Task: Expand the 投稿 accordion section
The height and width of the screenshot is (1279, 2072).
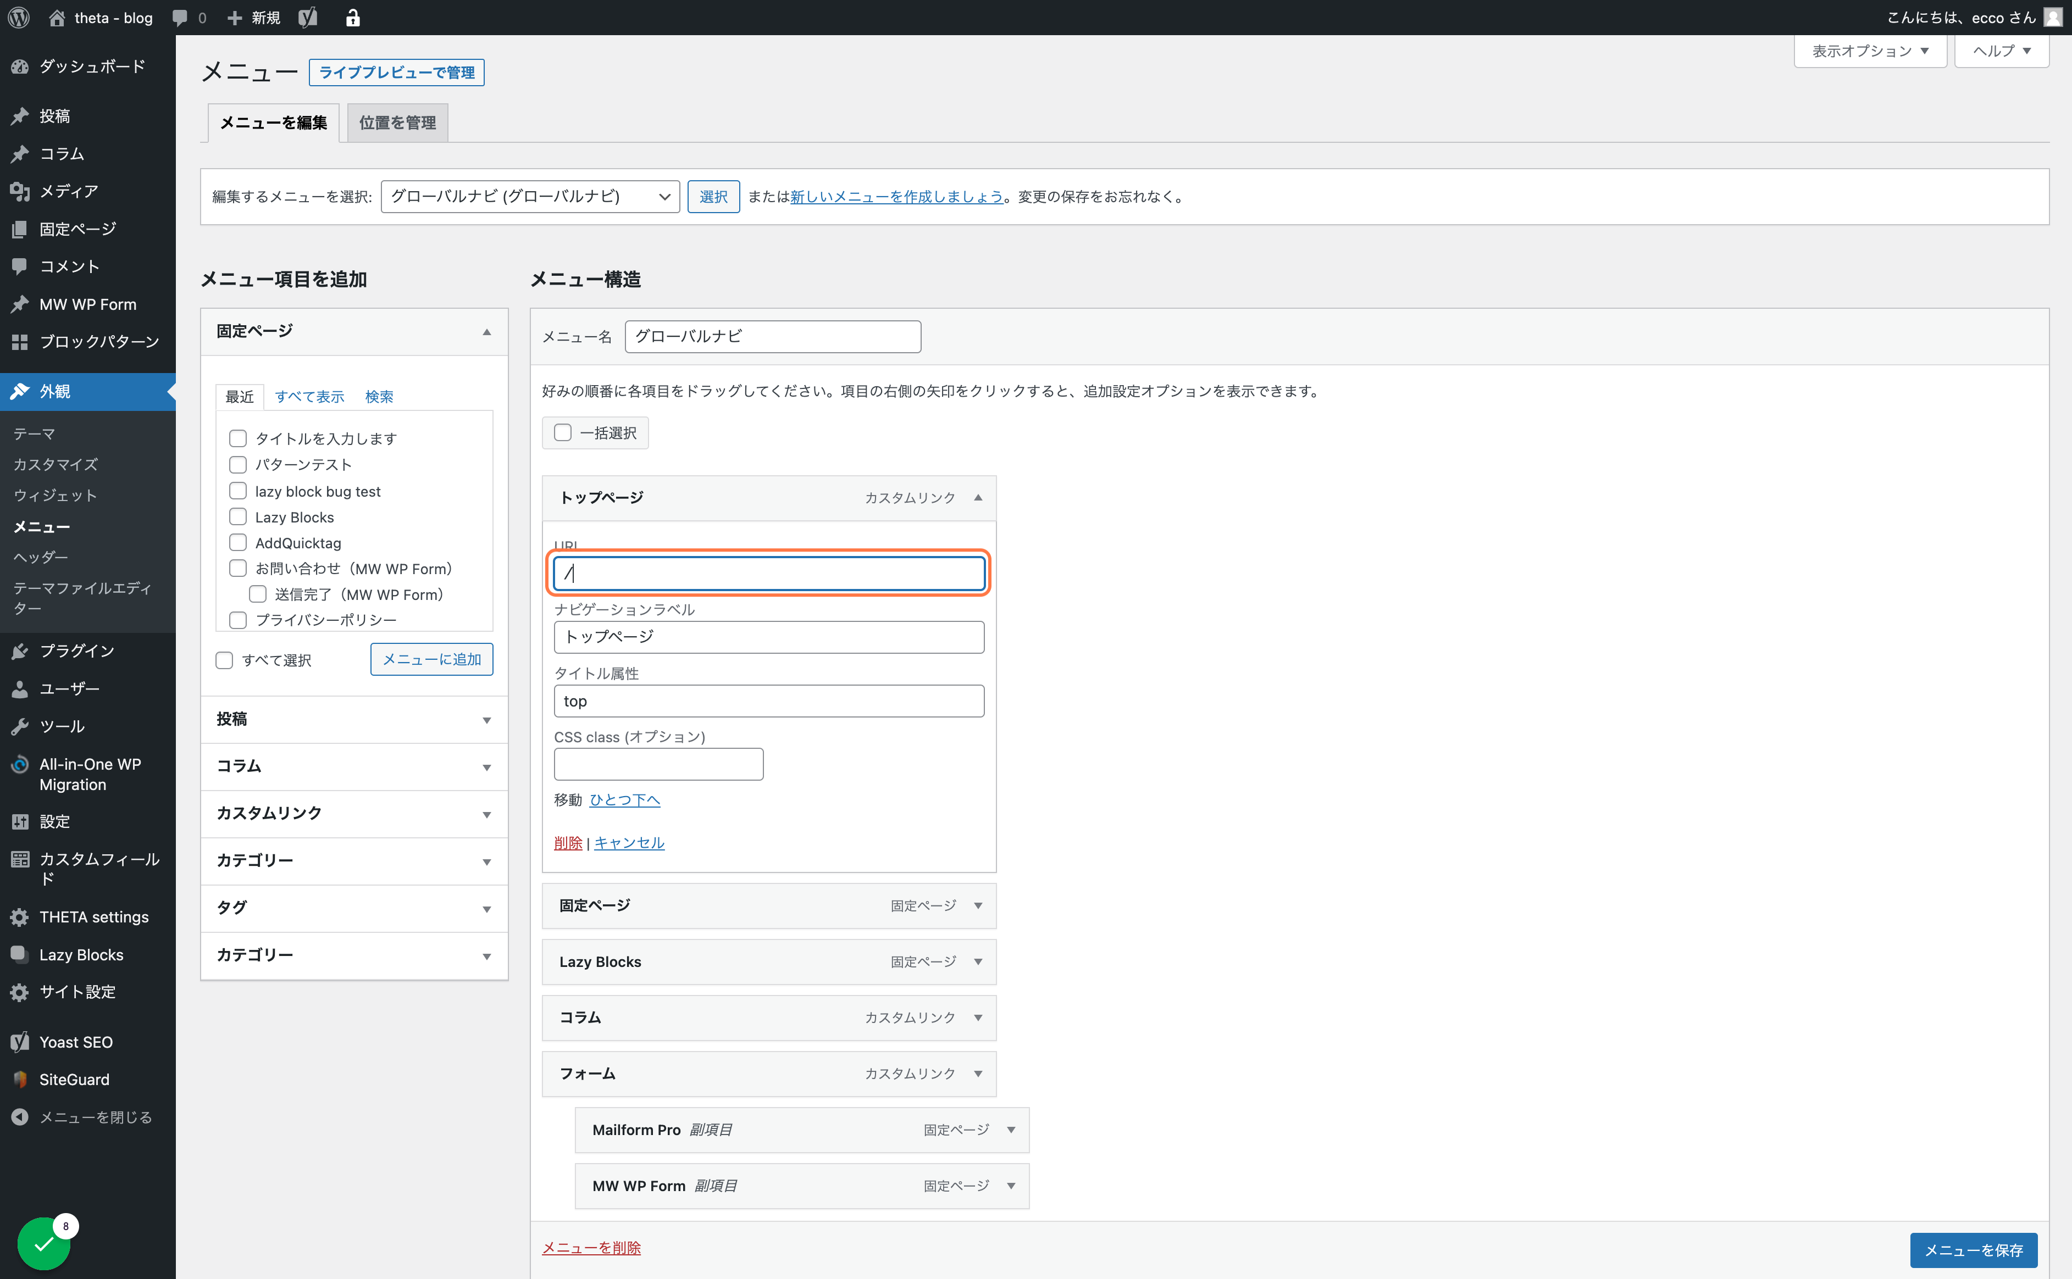Action: click(354, 719)
